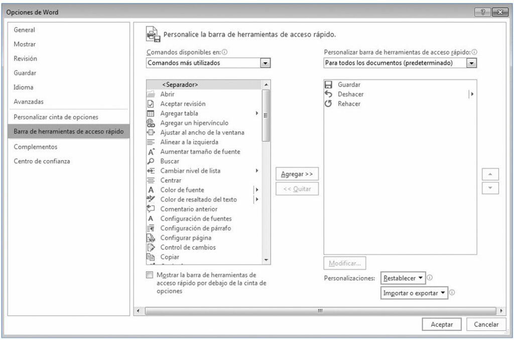Click the Ajustar al ancho de la ventana icon
This screenshot has height=340, width=514.
pyautogui.click(x=151, y=133)
